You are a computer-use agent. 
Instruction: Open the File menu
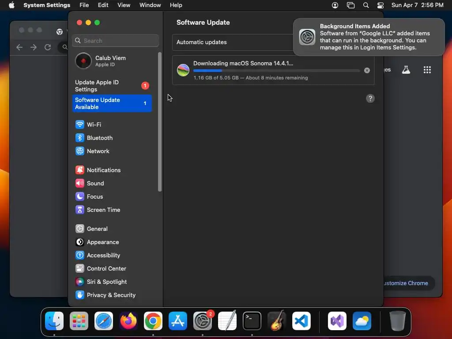84,5
